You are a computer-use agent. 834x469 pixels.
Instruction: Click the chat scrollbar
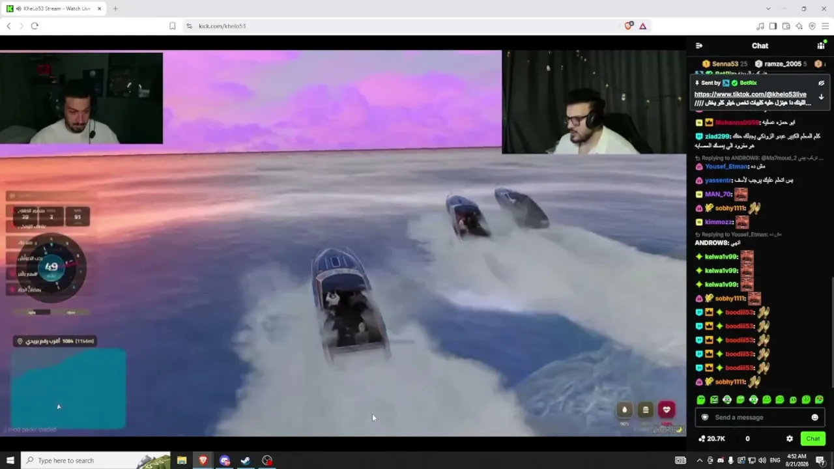(x=831, y=332)
